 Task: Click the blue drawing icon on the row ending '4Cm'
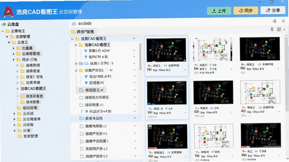click(x=86, y=51)
